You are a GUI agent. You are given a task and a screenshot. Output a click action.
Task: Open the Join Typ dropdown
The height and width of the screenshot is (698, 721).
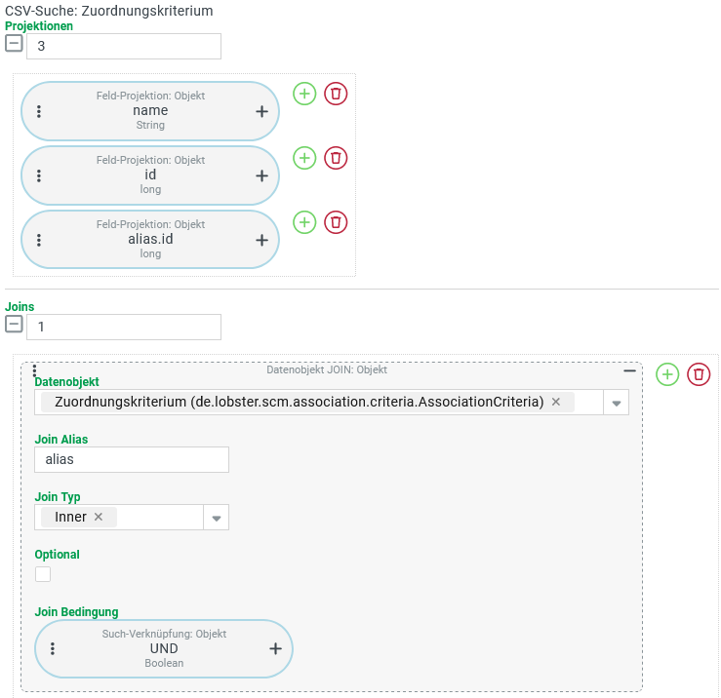tap(217, 518)
